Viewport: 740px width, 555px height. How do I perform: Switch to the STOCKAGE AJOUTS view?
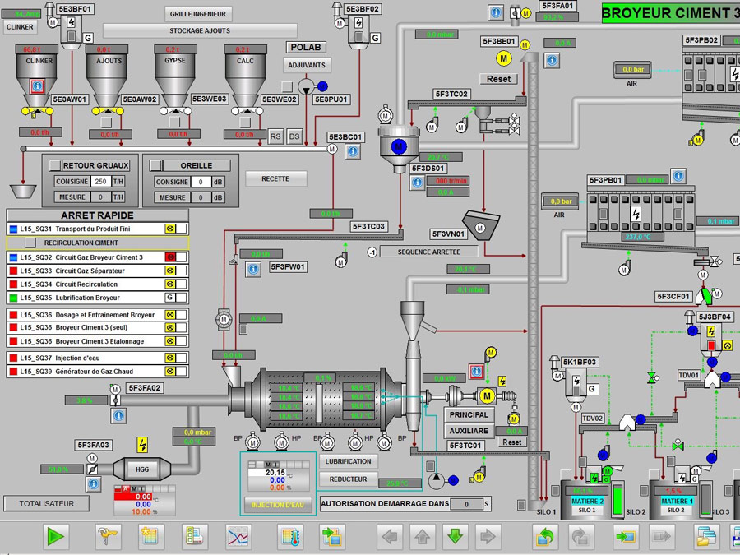tap(200, 30)
